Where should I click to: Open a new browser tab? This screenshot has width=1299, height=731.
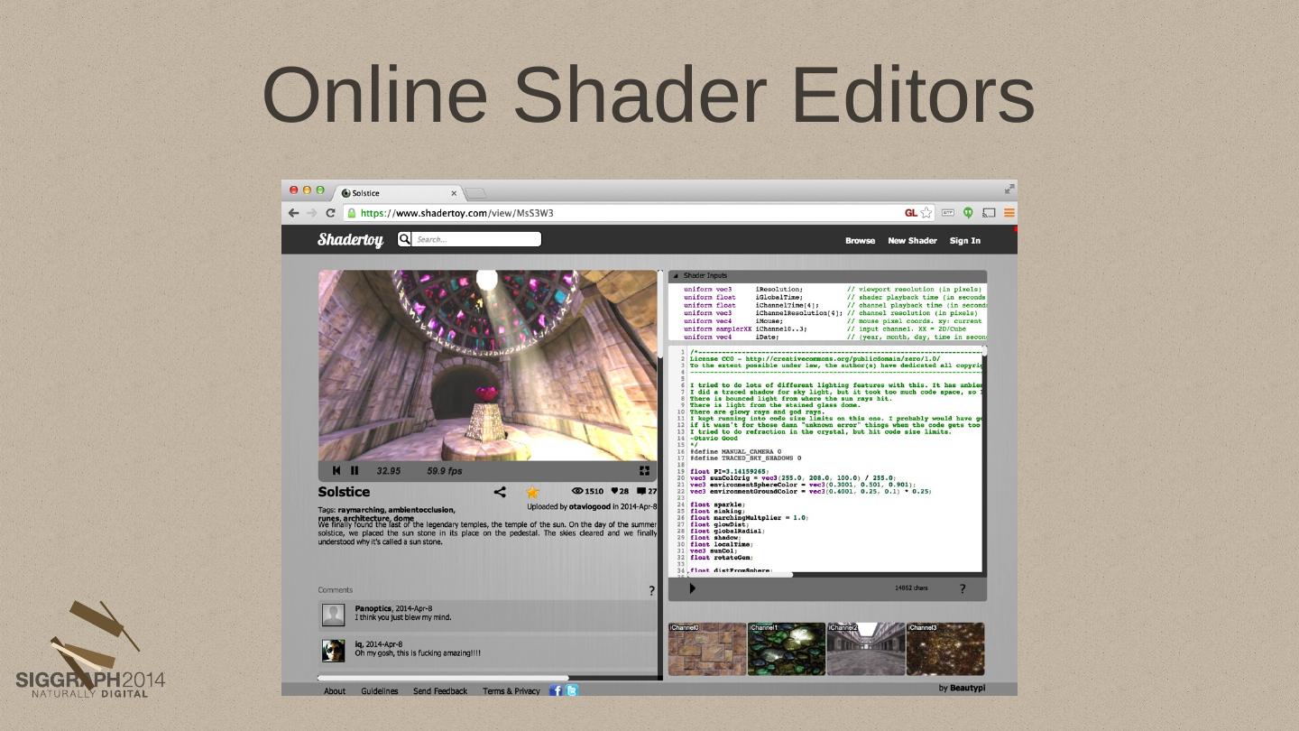[x=475, y=193]
